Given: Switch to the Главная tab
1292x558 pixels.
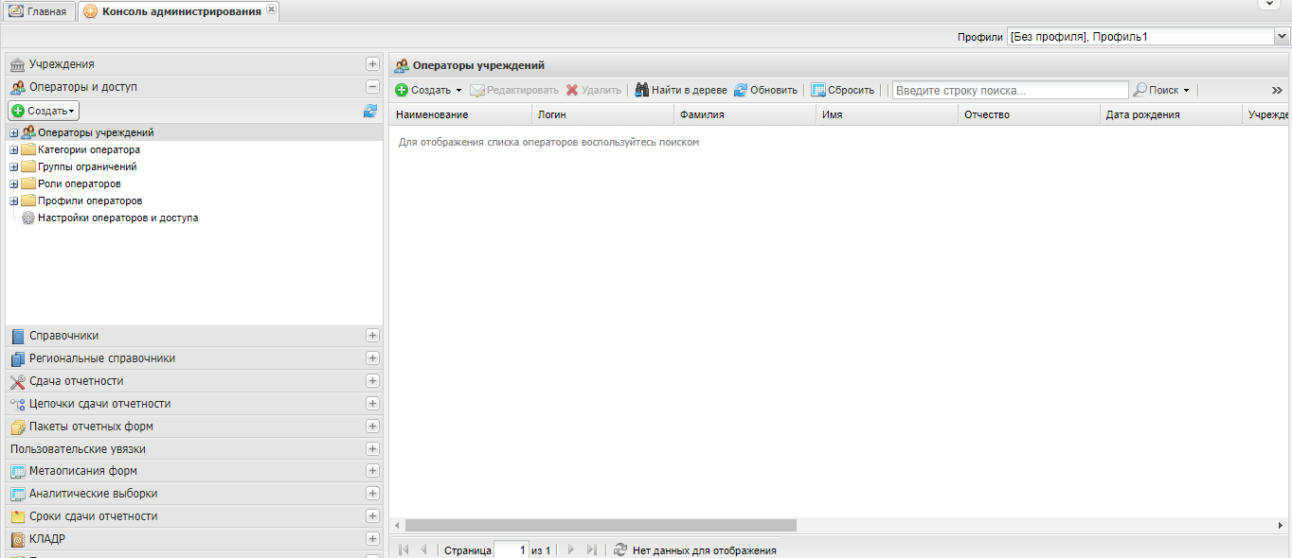Looking at the screenshot, I should (38, 11).
